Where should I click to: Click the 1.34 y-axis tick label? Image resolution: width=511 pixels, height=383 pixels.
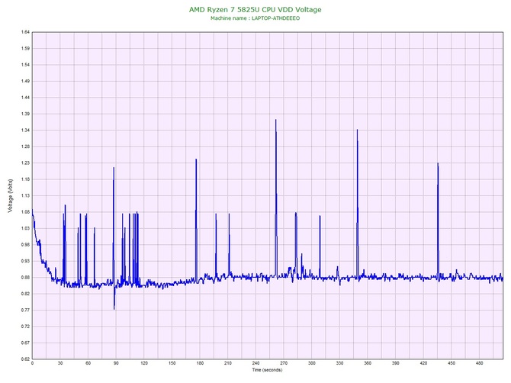click(25, 130)
